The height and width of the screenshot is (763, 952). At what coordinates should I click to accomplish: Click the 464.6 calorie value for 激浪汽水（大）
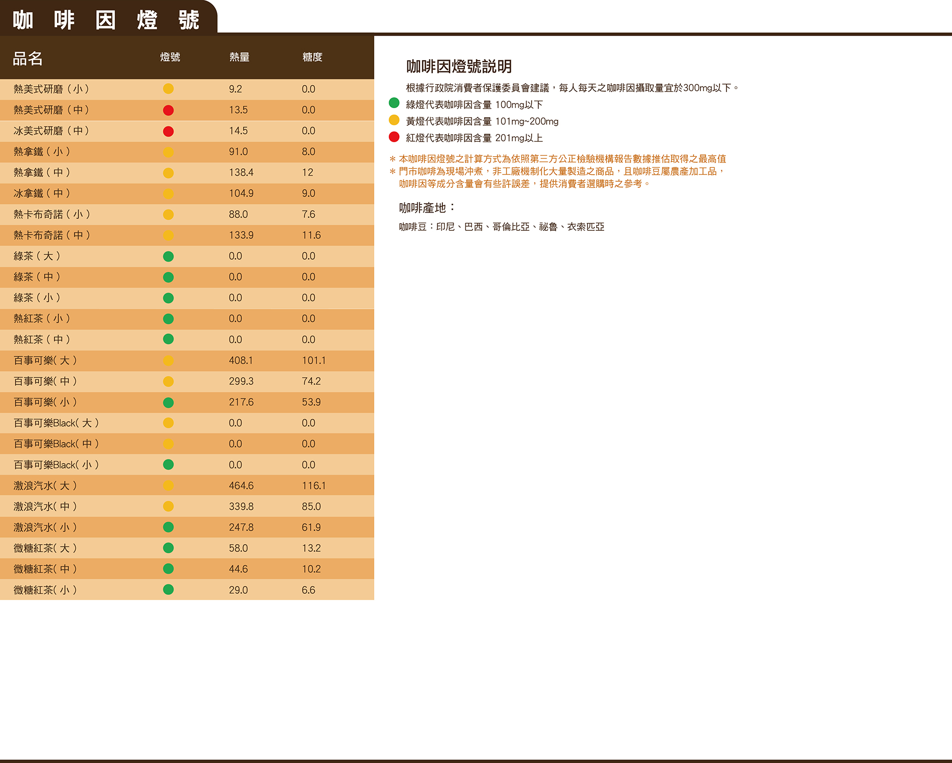pos(241,486)
